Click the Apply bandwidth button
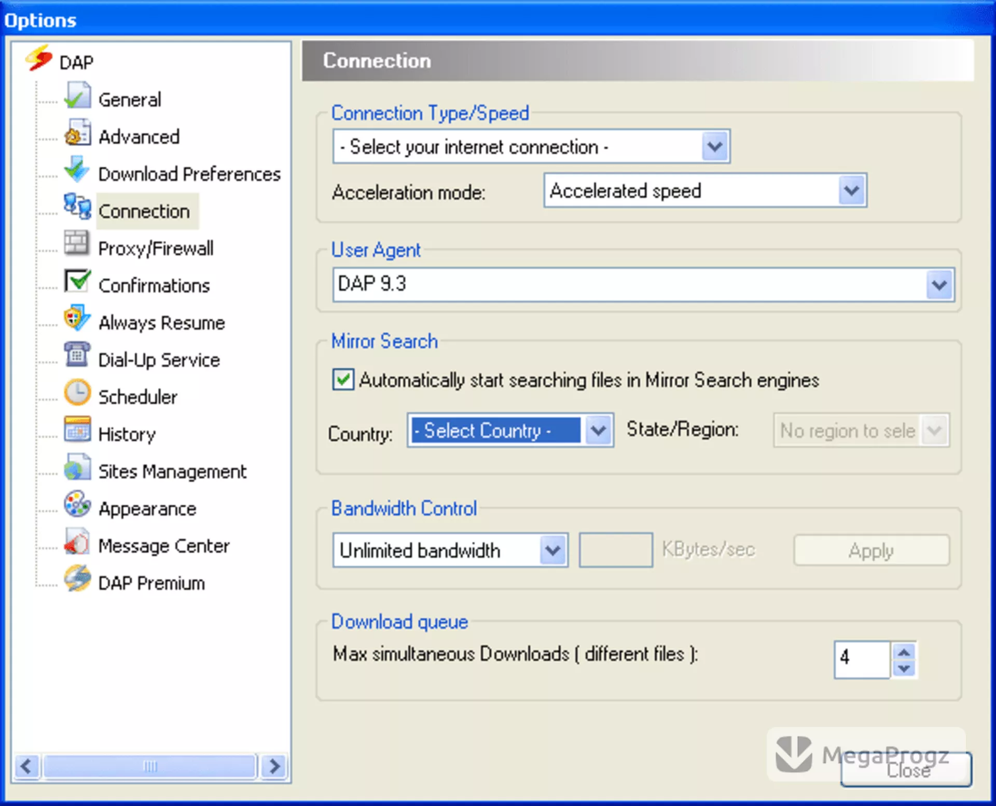 click(x=872, y=550)
